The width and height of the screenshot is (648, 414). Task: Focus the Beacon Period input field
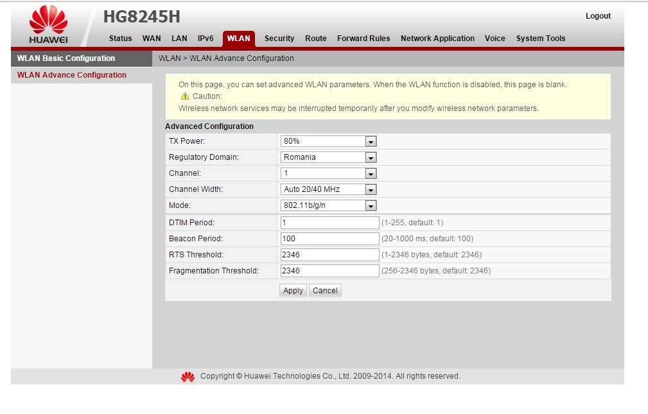pos(330,239)
